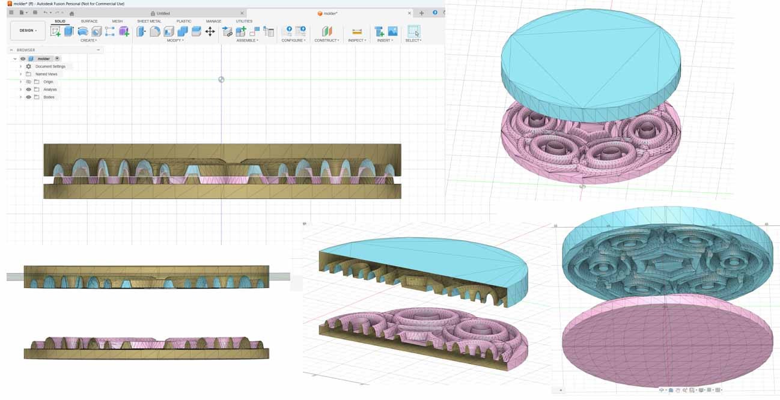Show the Origin folder with its eye icon
780x400 pixels.
click(x=28, y=82)
